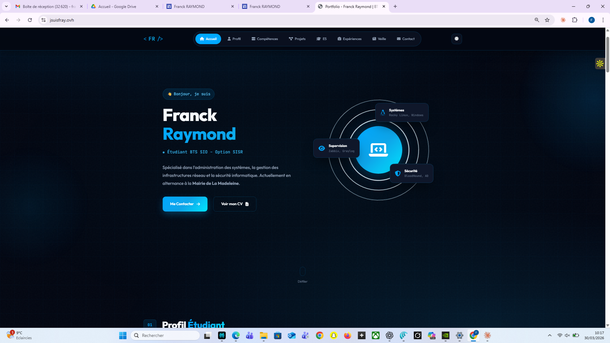This screenshot has height=343, width=610.
Task: Navigate to the Contact section in navbar
Action: point(406,39)
